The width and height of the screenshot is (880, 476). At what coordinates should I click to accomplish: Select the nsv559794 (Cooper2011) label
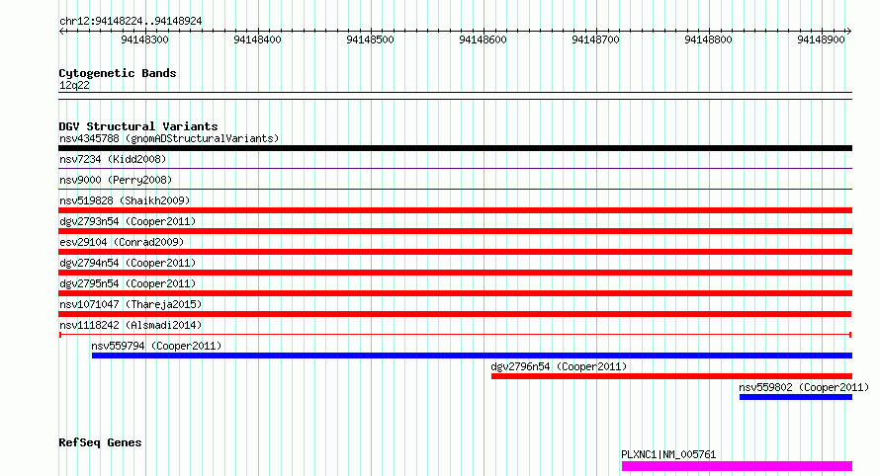pos(156,346)
